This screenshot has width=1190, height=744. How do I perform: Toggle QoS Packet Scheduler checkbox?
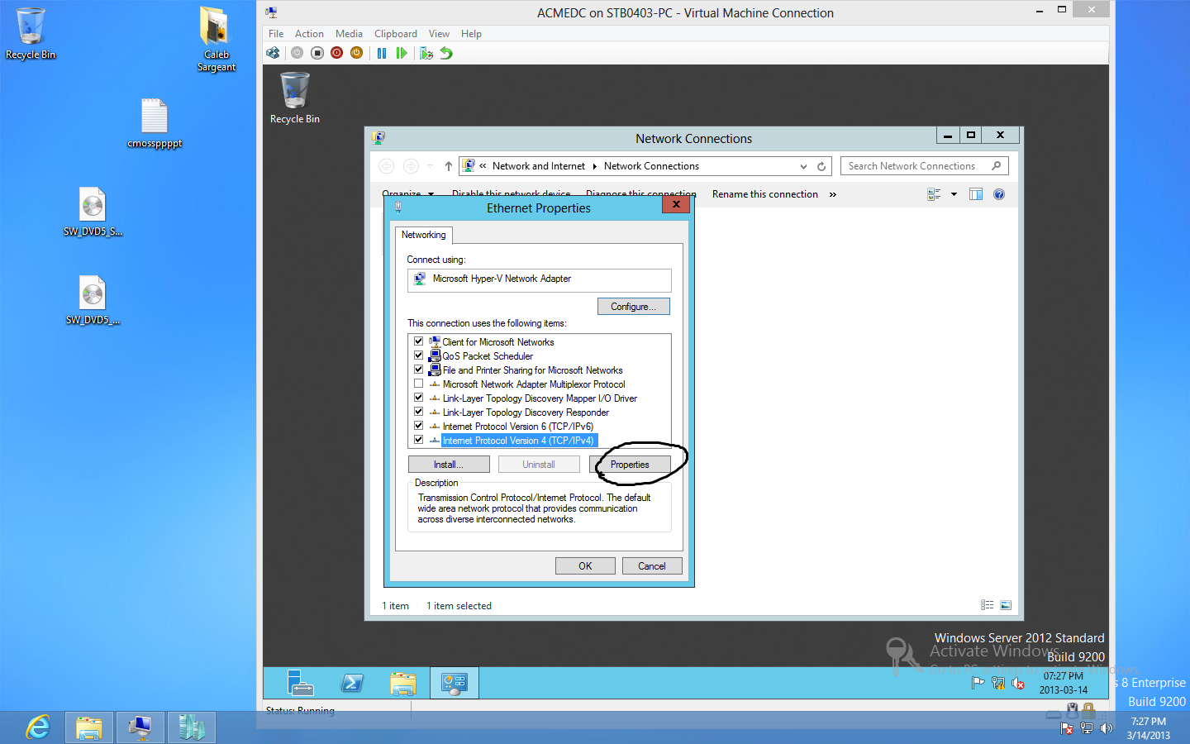418,355
